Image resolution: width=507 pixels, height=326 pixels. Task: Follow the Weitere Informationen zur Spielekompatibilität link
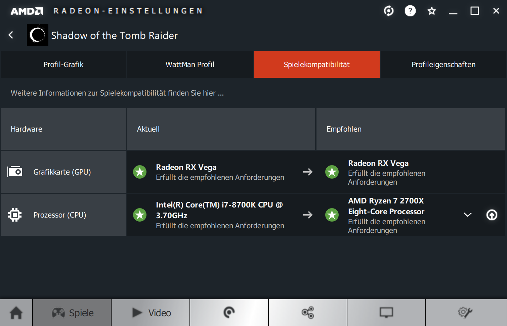point(117,93)
